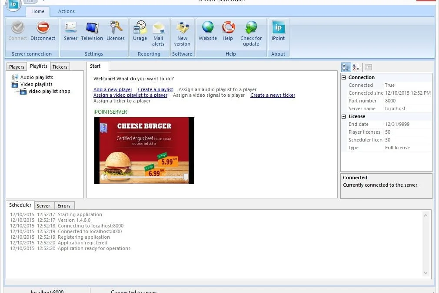Viewport: 439px width, 293px height.
Task: Switch to the Errors log tab
Action: (x=64, y=206)
